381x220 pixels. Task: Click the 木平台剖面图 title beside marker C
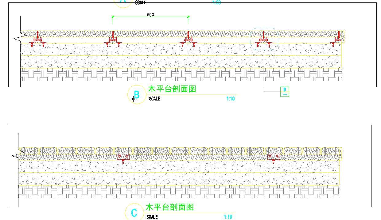point(169,207)
